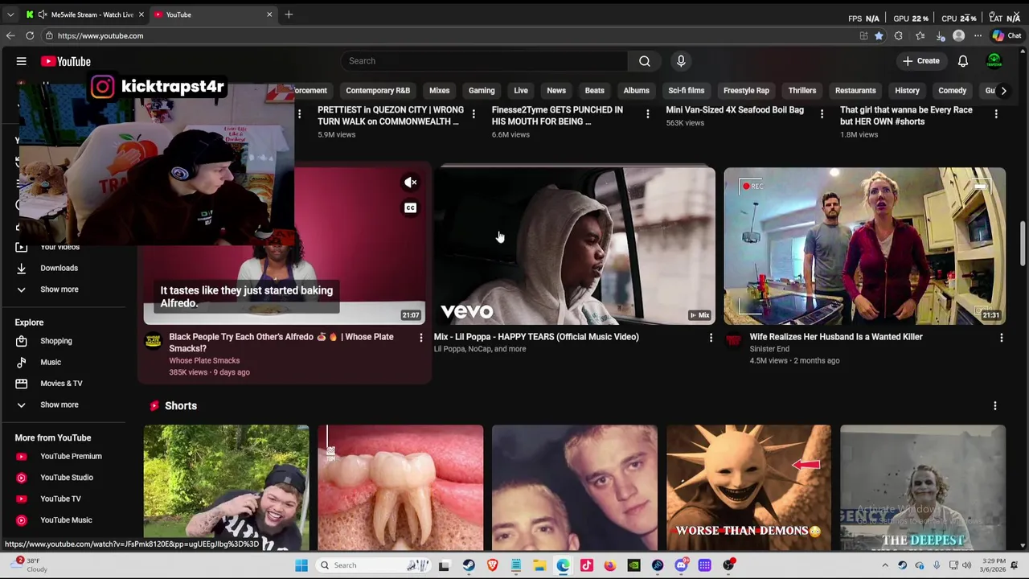Open the Brave browser taskbar icon
Viewport: 1029px width, 579px height.
pyautogui.click(x=492, y=565)
